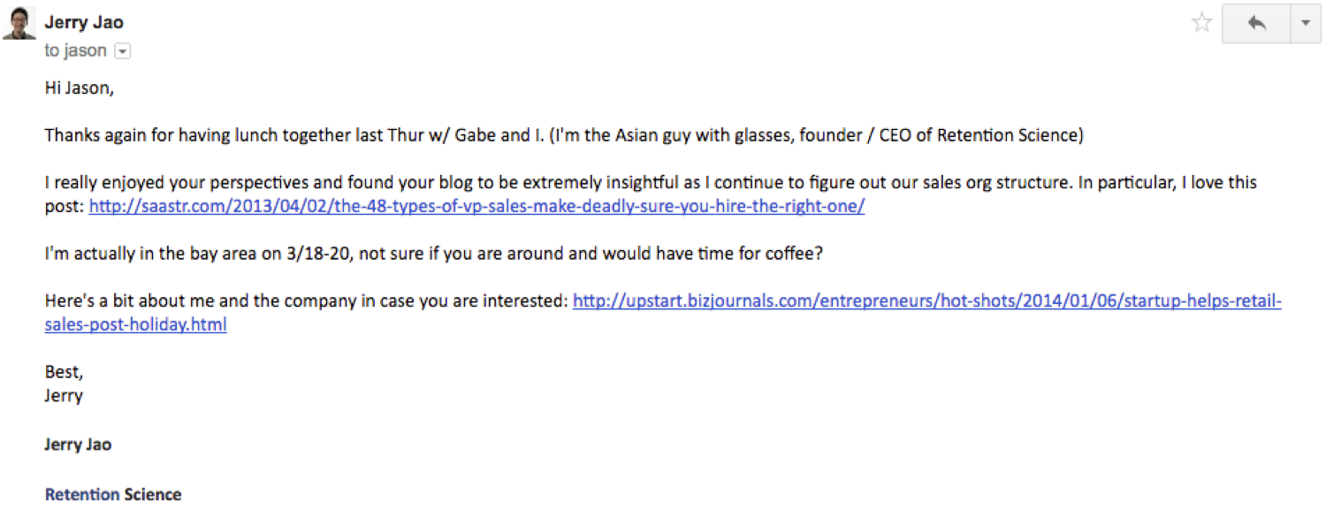Click the "Jerry" sign-off below Best

64,395
